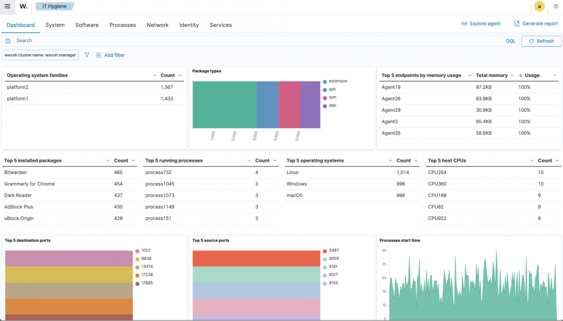Click the Generate report document icon

(517, 23)
